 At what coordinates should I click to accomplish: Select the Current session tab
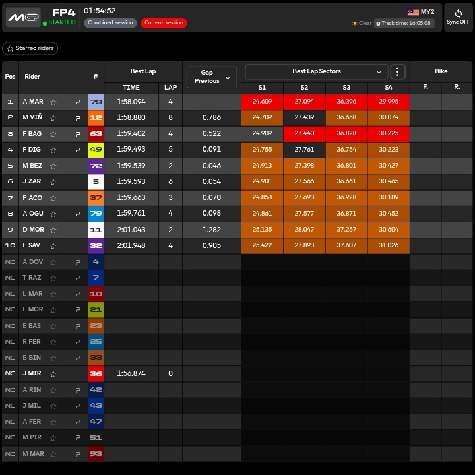point(164,23)
